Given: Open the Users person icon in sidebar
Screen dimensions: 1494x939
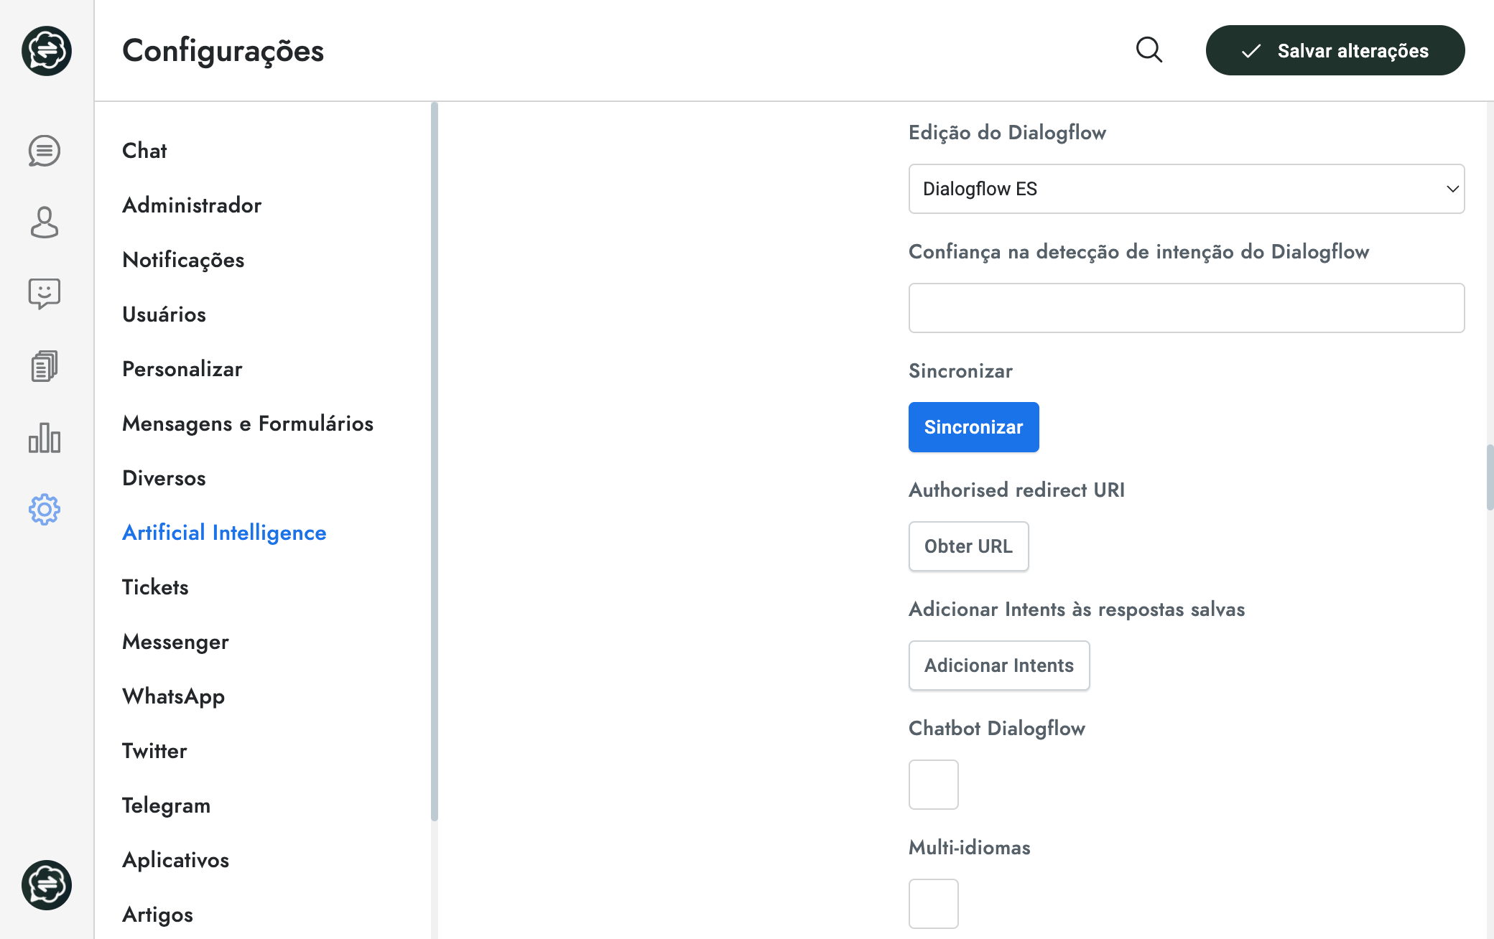Looking at the screenshot, I should click(x=45, y=223).
